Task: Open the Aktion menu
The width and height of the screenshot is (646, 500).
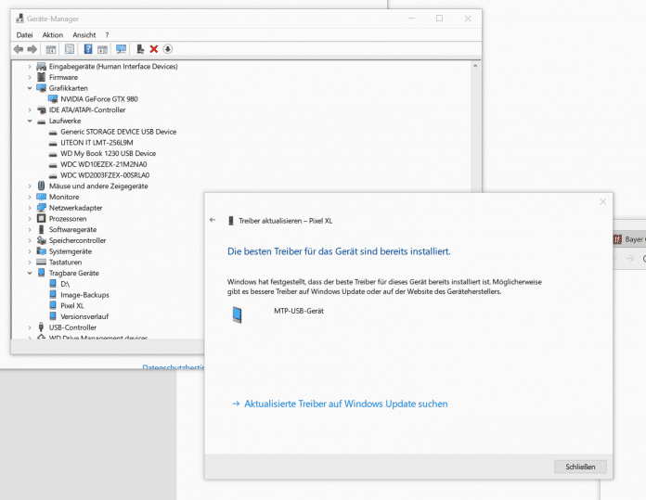Action: point(53,34)
